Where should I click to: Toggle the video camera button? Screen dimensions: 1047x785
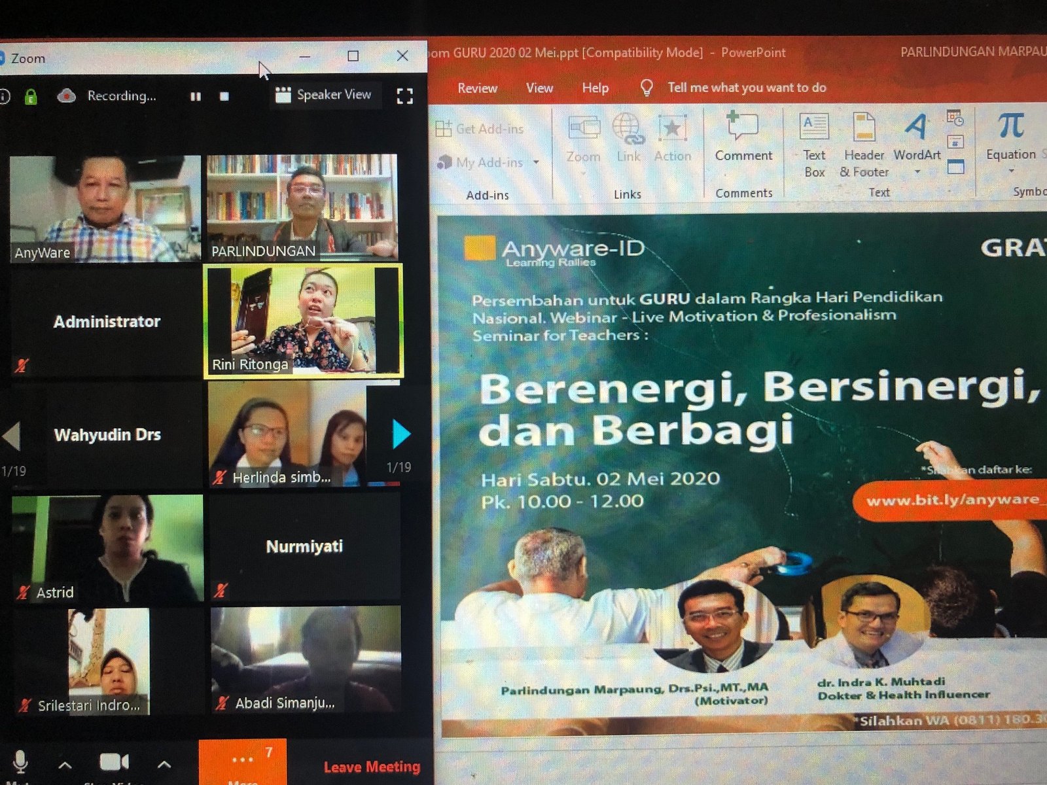[113, 762]
